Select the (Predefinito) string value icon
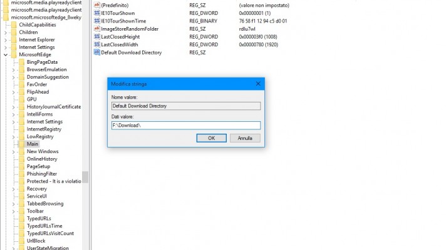Viewport: 446px width, 250px height. tap(96, 5)
